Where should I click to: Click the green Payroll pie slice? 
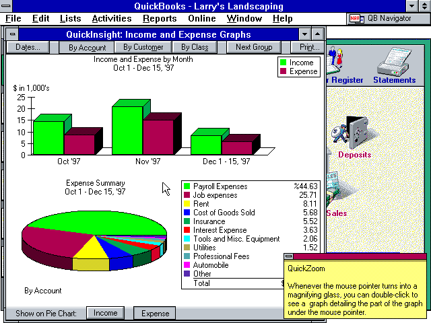[x=96, y=223]
